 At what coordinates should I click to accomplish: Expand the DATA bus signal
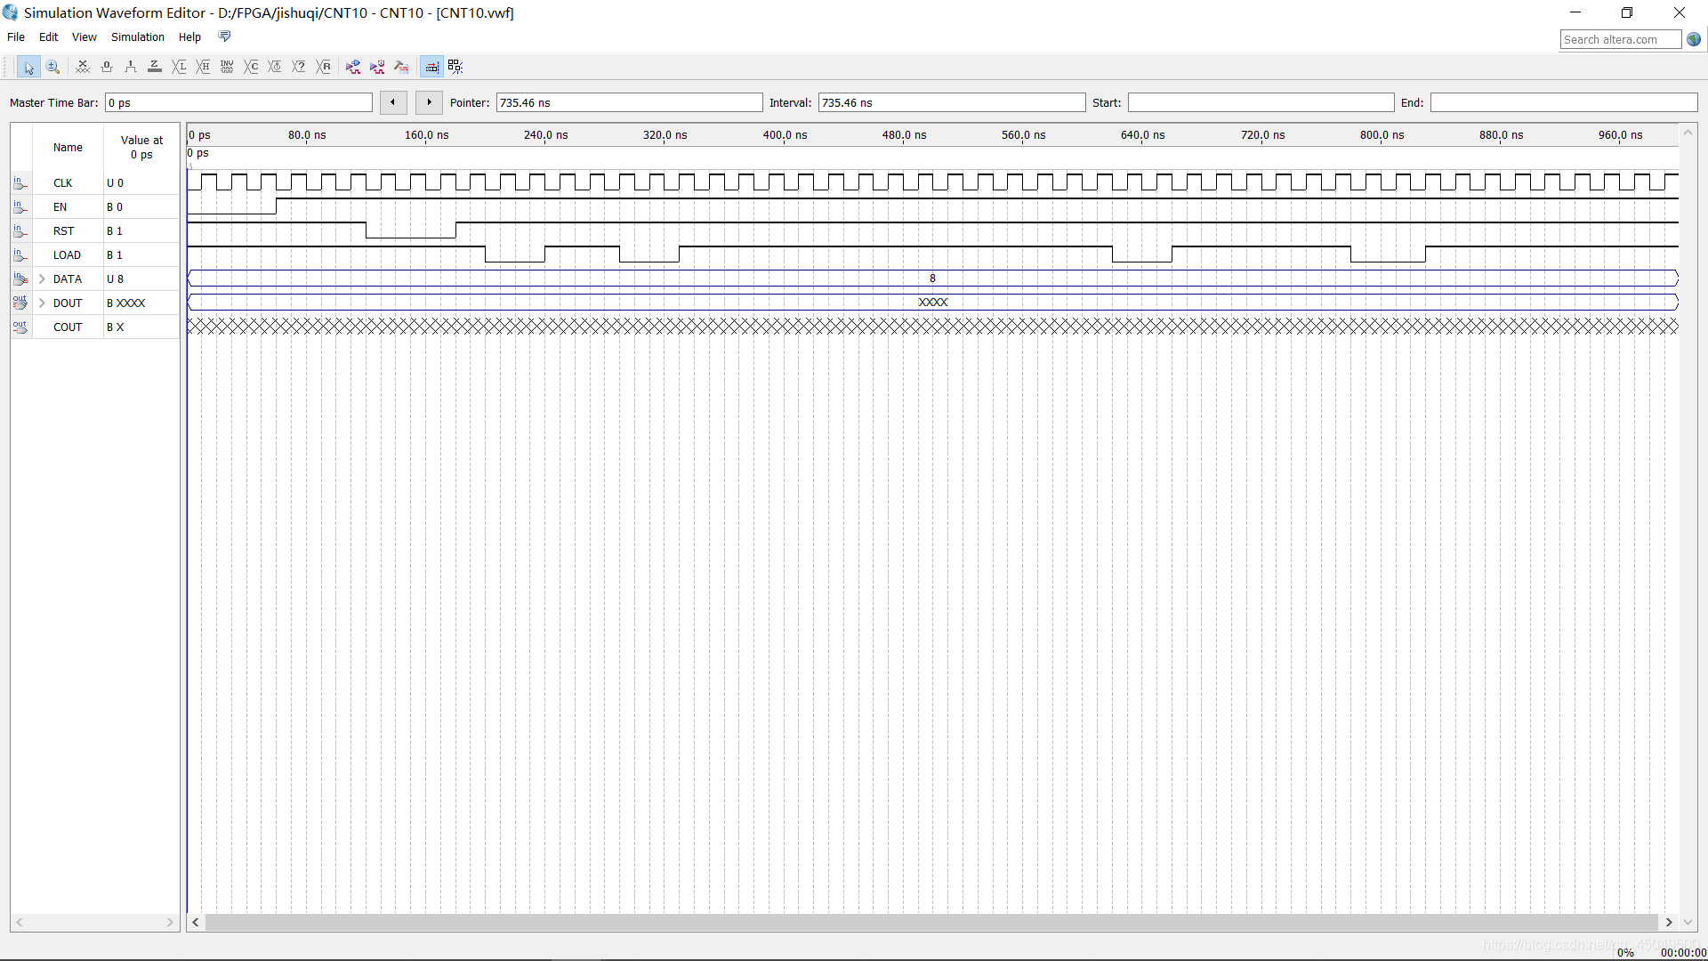[x=42, y=279]
